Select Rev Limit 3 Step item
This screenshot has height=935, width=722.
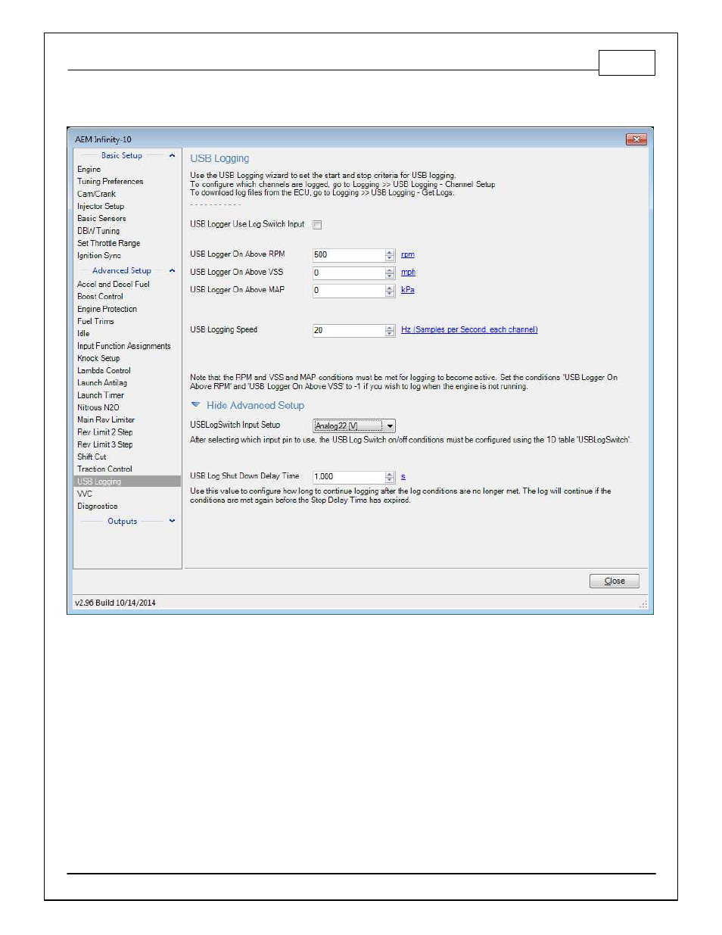tap(104, 445)
